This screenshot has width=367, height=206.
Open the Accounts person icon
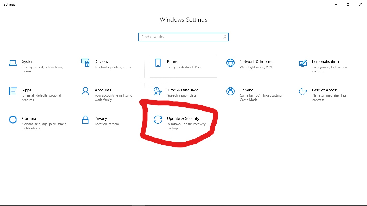tap(85, 91)
